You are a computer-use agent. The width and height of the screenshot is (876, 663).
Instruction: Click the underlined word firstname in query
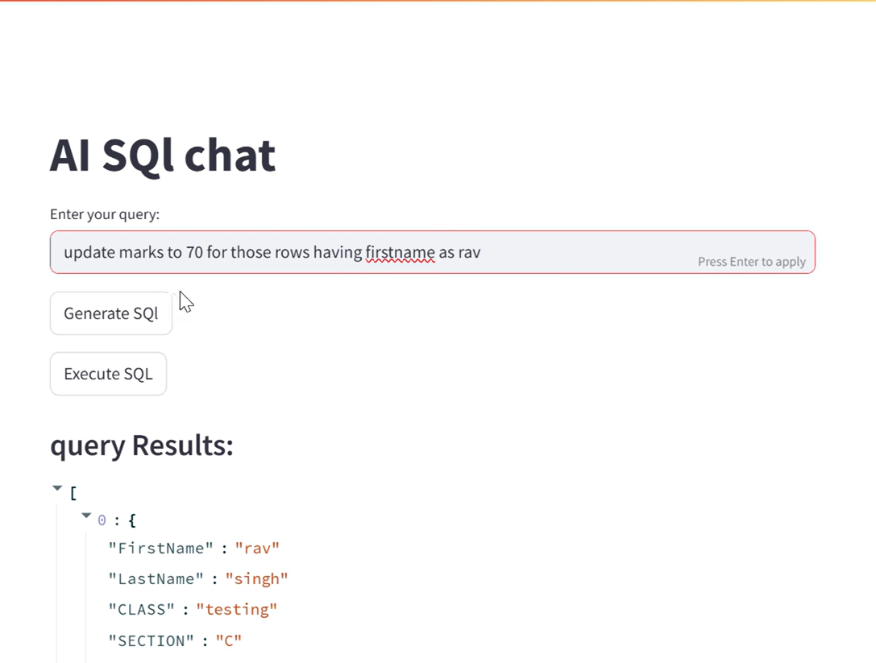(400, 252)
